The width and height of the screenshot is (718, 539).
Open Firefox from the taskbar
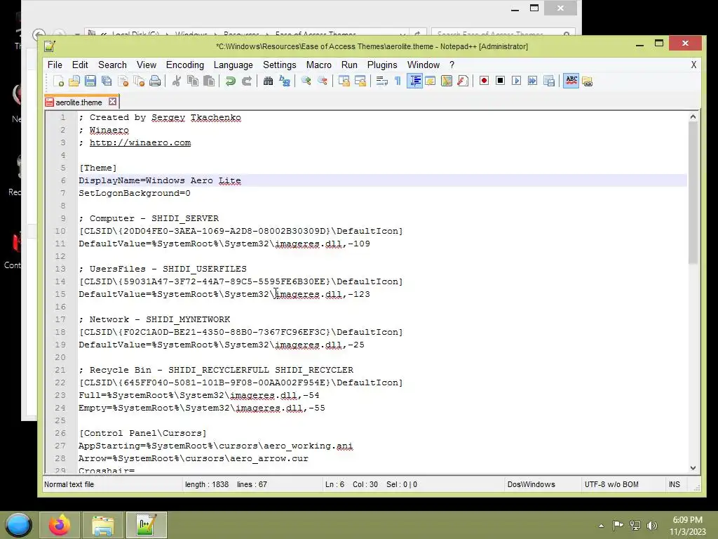pyautogui.click(x=60, y=525)
